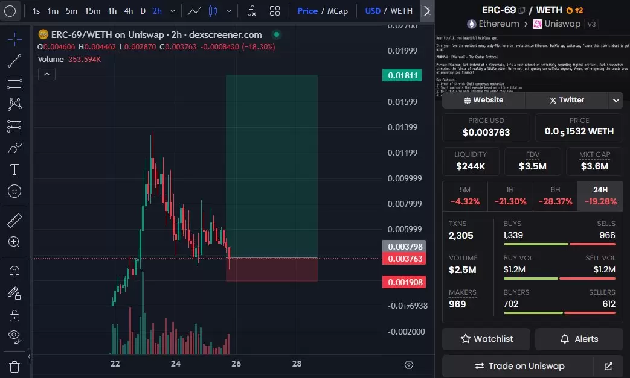Switch to 5m timeframe
The width and height of the screenshot is (630, 378).
tap(71, 11)
